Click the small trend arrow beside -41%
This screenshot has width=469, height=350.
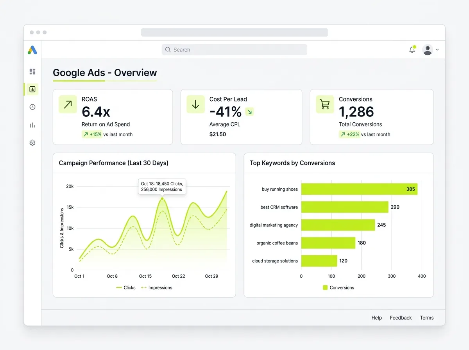249,112
